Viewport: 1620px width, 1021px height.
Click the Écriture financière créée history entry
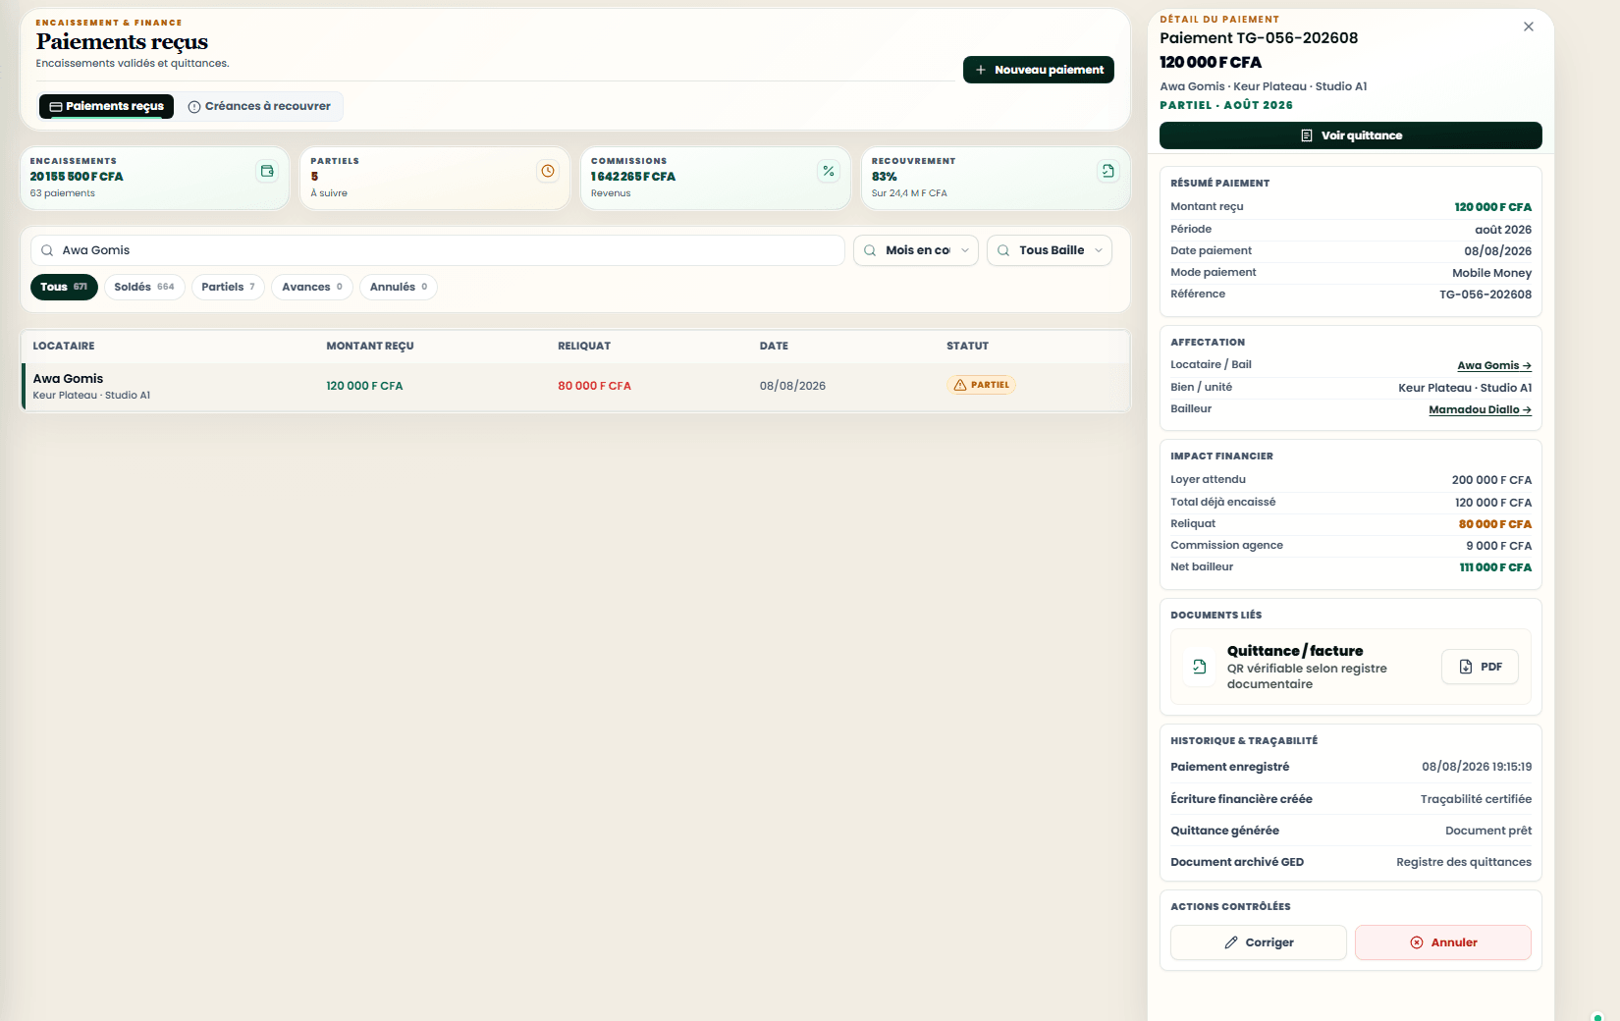pyautogui.click(x=1351, y=799)
